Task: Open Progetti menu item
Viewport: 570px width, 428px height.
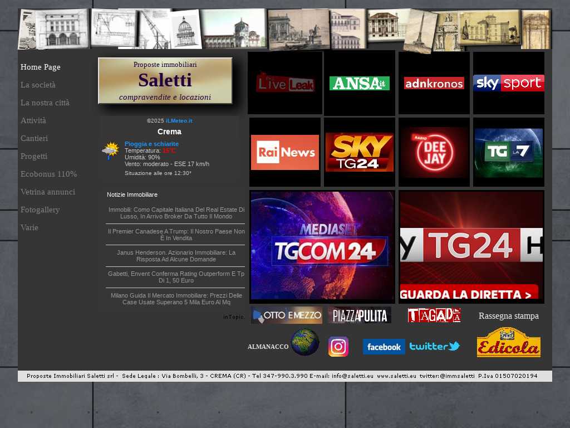Action: pos(34,156)
